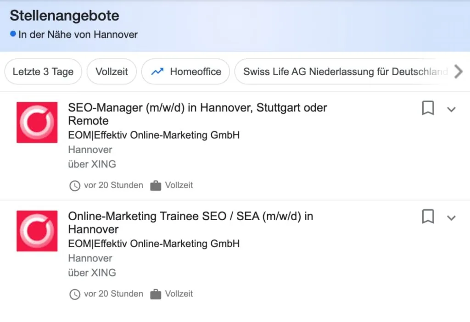
Task: Expand the Online-Marketing Trainee listing
Action: pos(451,218)
